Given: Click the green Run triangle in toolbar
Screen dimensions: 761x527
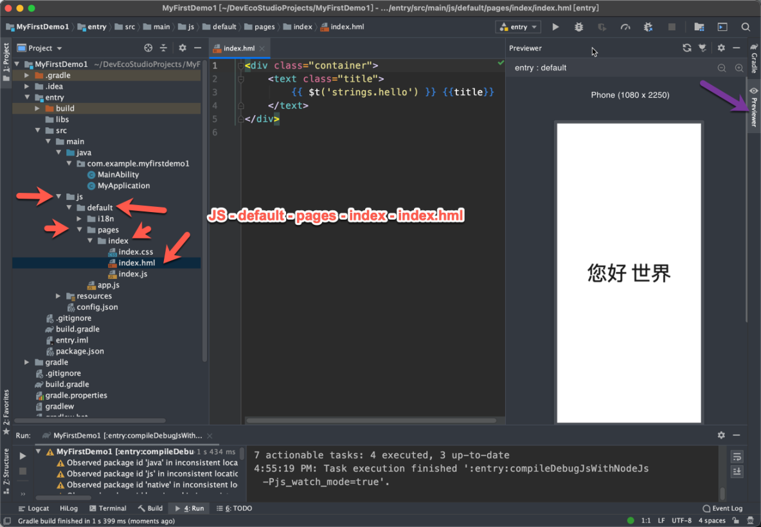Looking at the screenshot, I should (555, 27).
